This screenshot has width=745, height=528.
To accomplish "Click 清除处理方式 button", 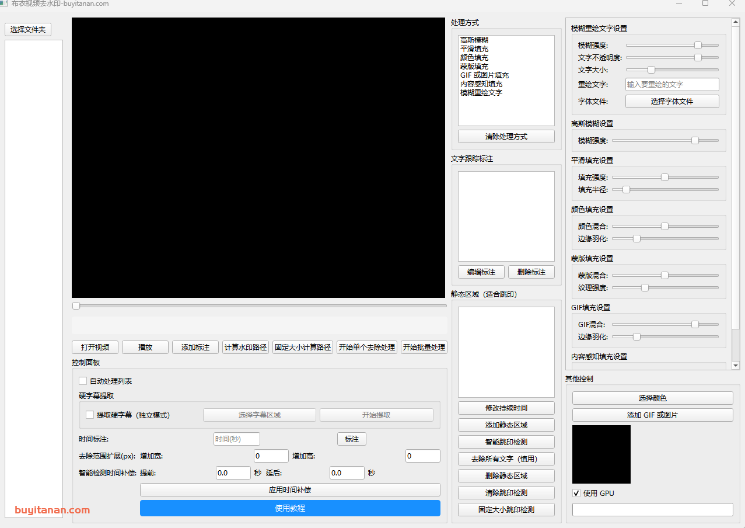I will [x=506, y=136].
